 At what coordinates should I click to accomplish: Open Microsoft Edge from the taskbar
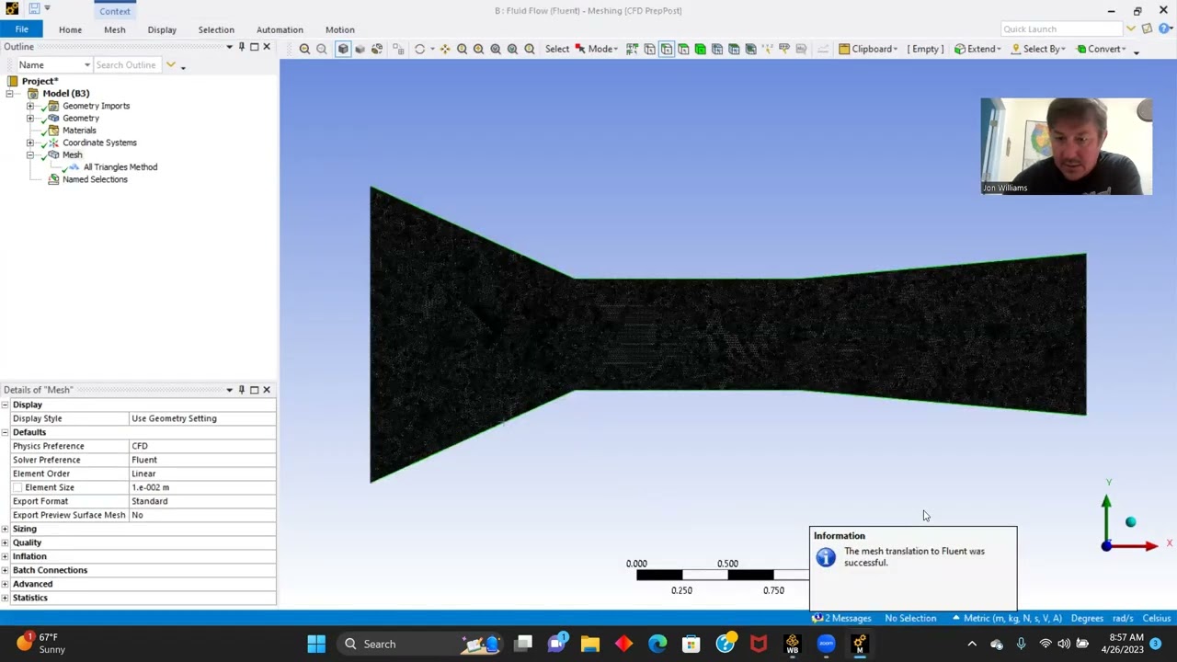click(657, 644)
